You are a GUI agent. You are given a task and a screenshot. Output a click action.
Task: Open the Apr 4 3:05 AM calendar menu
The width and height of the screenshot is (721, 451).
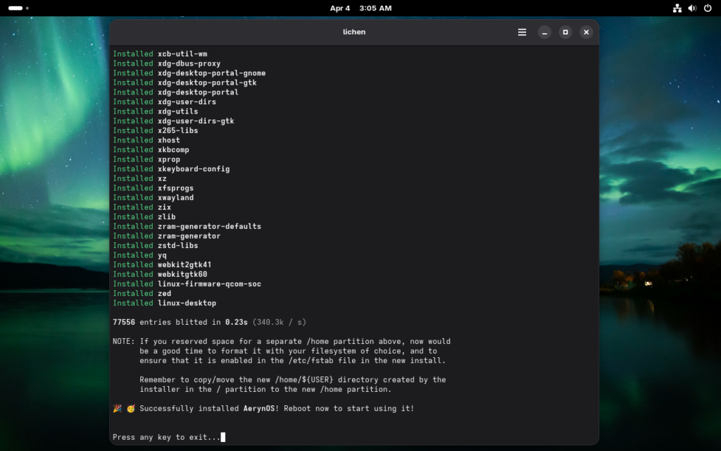360,8
